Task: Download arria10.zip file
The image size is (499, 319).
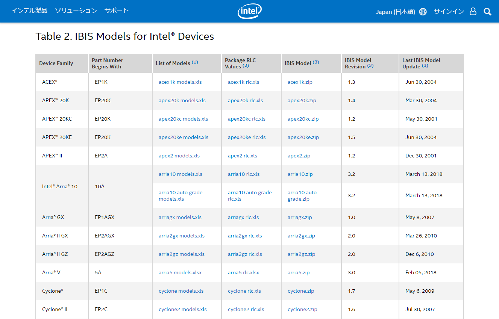Action: pos(300,174)
